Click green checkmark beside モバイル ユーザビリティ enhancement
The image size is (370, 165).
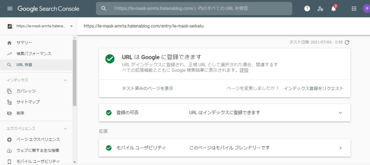click(109, 148)
